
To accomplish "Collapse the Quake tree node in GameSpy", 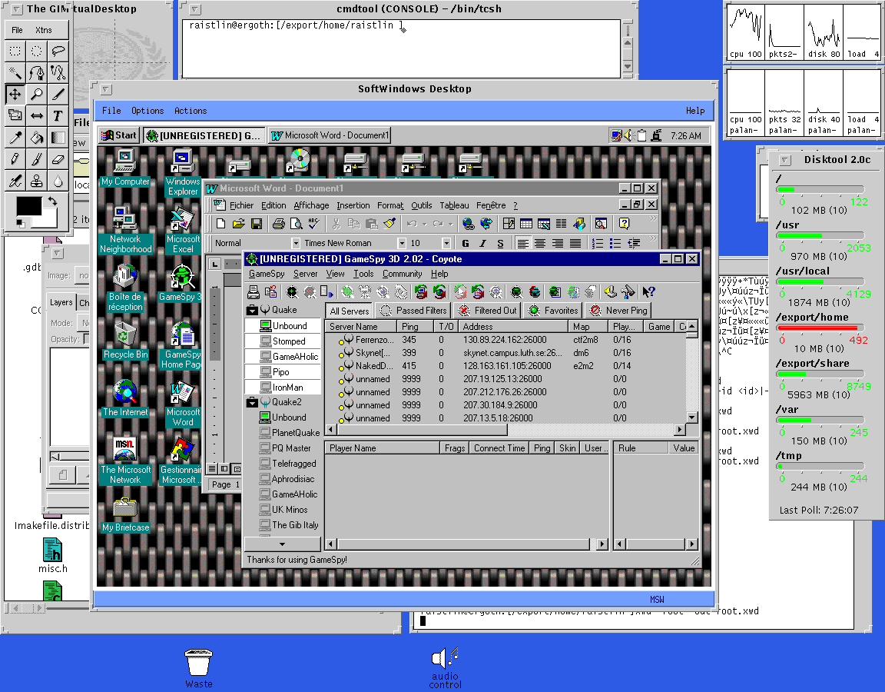I will pos(252,310).
